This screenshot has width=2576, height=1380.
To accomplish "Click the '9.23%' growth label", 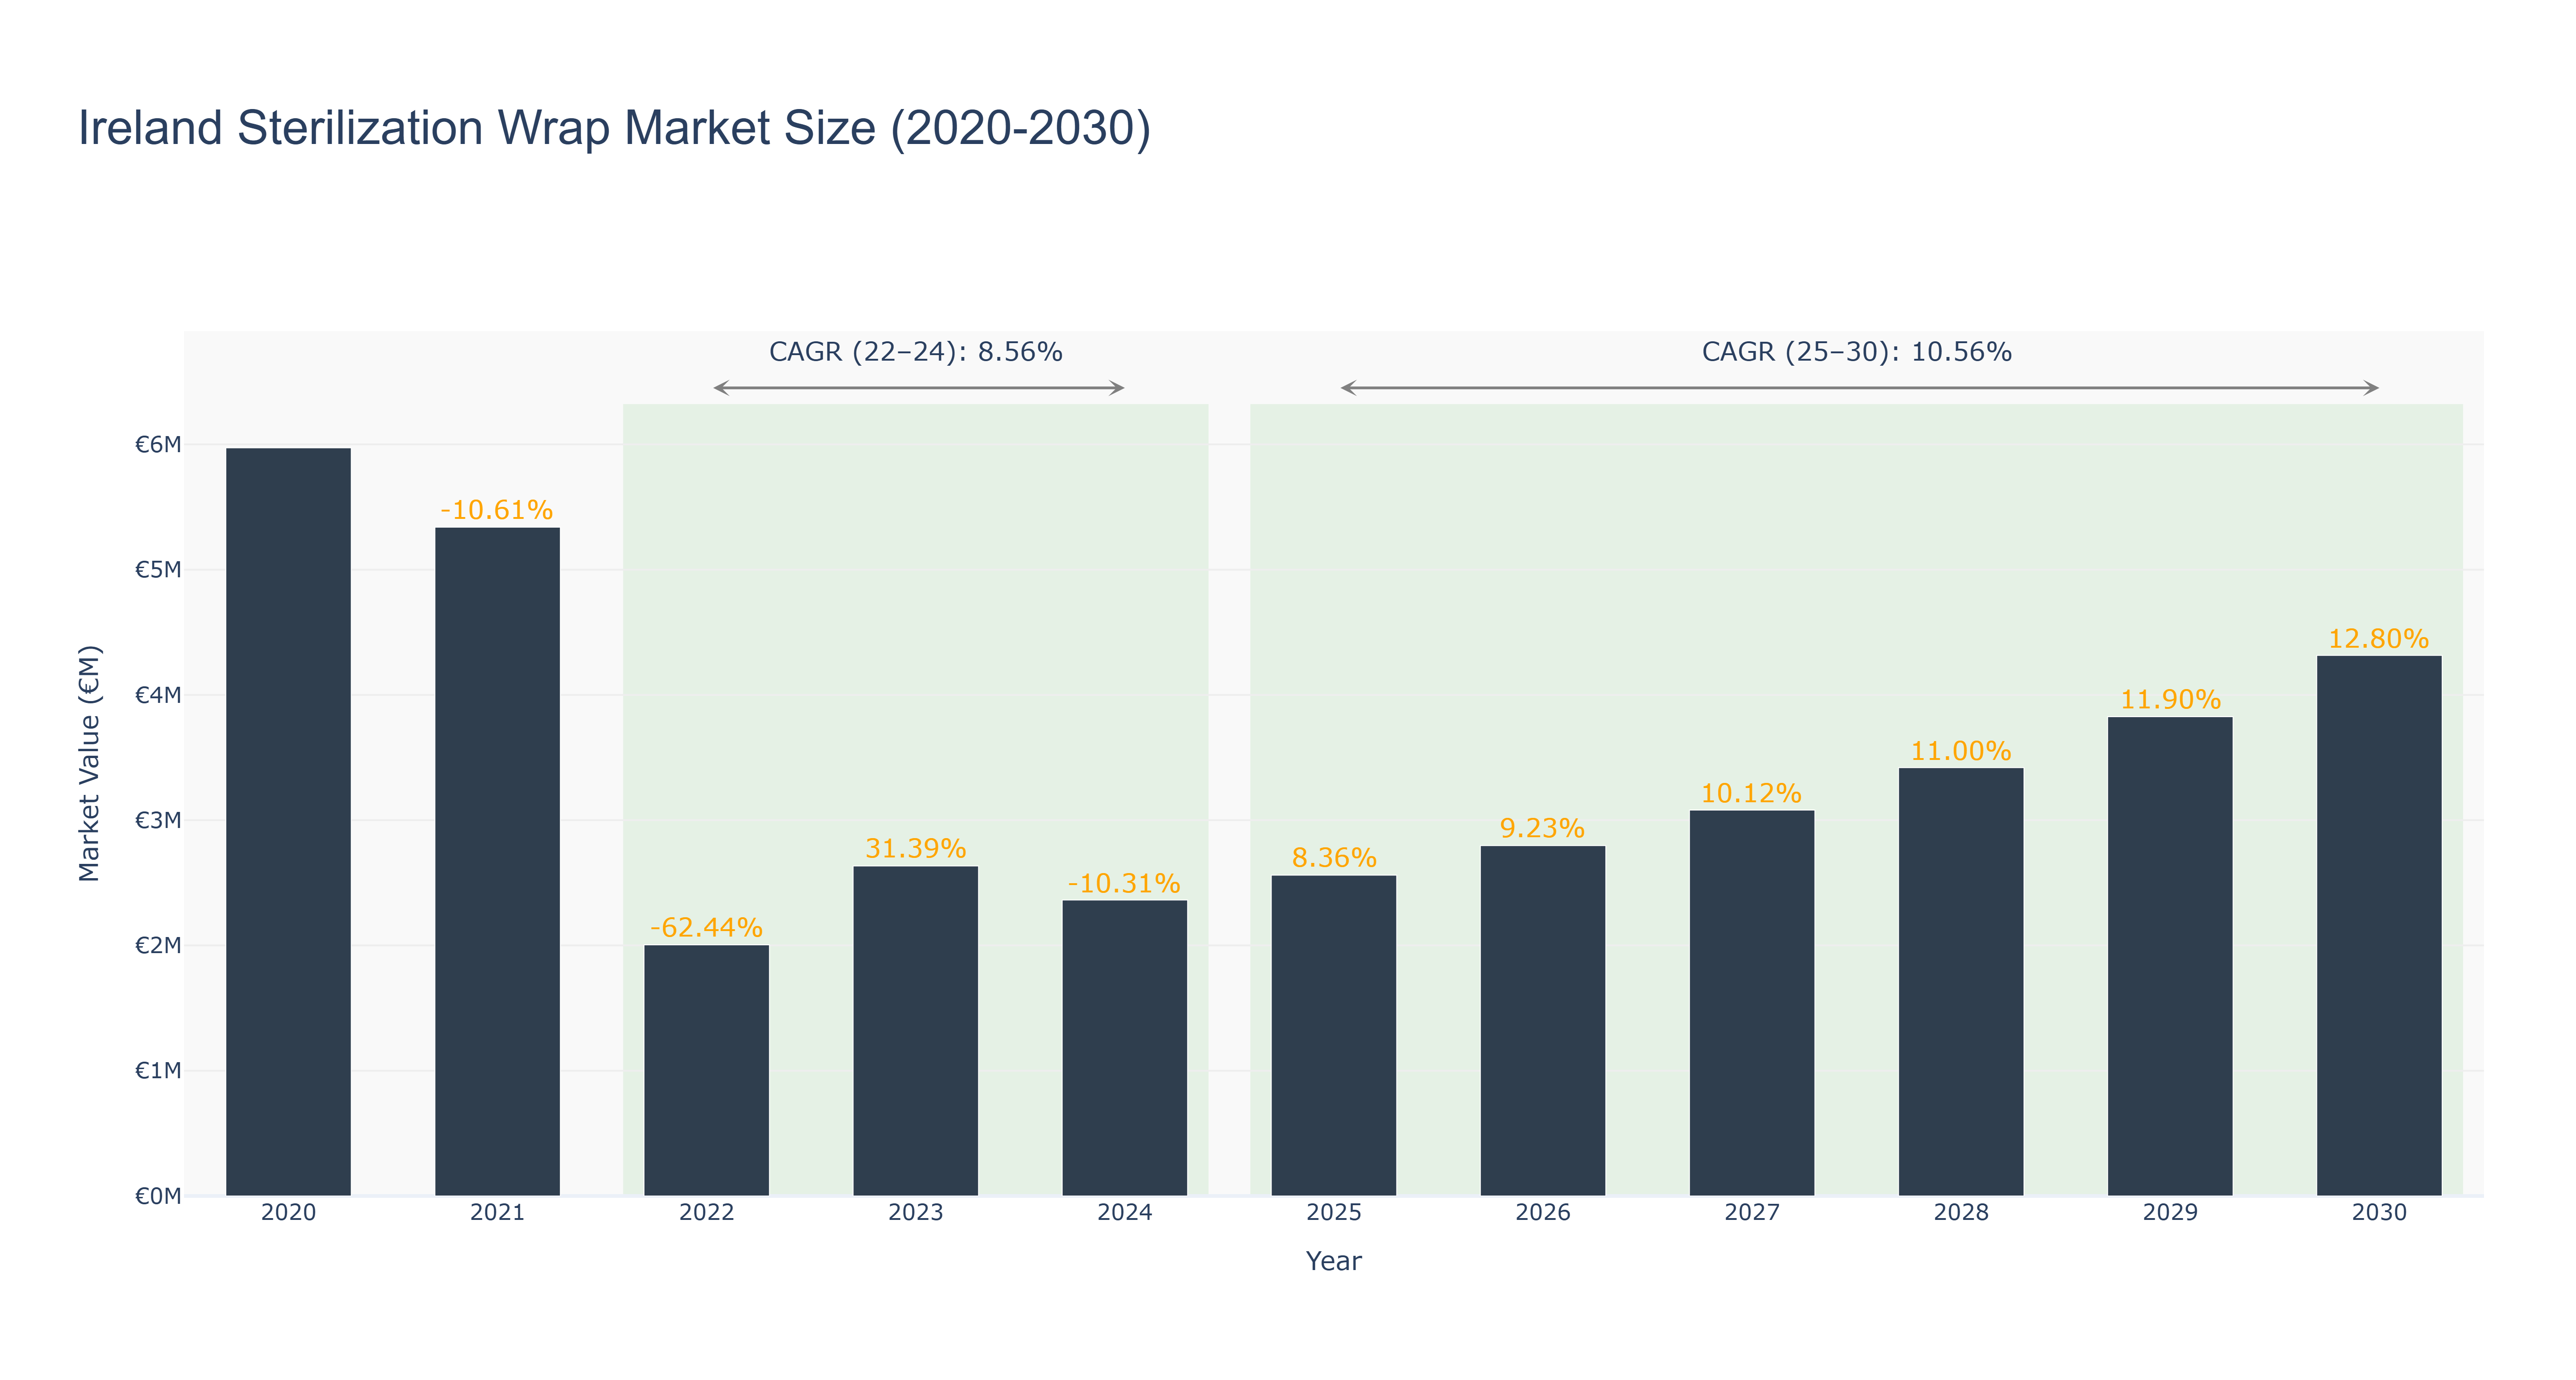I will tap(1542, 828).
